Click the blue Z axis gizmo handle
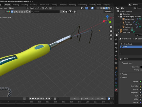This screenshot has height=107, width=142. 107,16
